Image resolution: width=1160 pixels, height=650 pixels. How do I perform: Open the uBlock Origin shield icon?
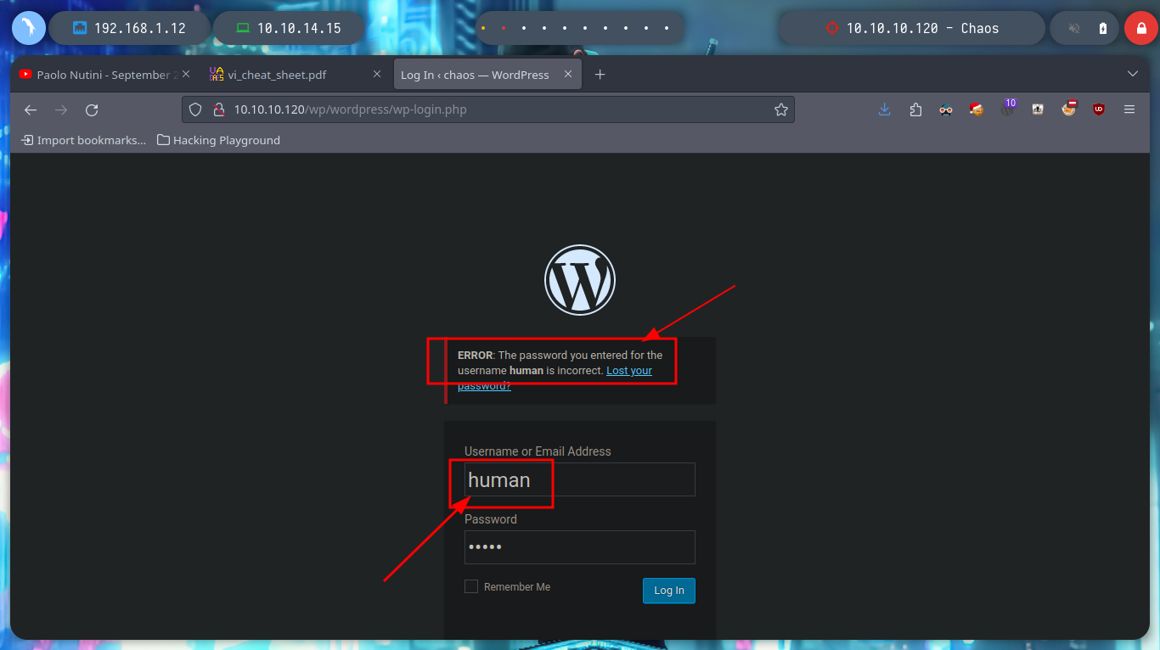[1099, 109]
